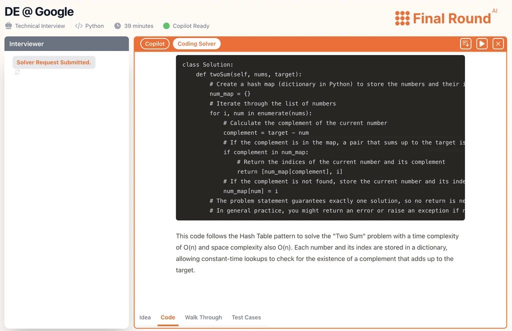
Task: Click the Interviewer panel header
Action: point(66,43)
